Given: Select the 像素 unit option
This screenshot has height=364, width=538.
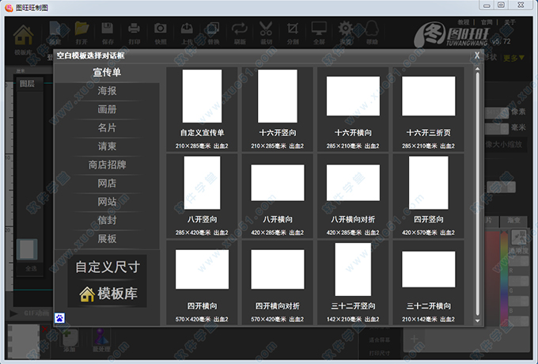Looking at the screenshot, I should (x=517, y=112).
